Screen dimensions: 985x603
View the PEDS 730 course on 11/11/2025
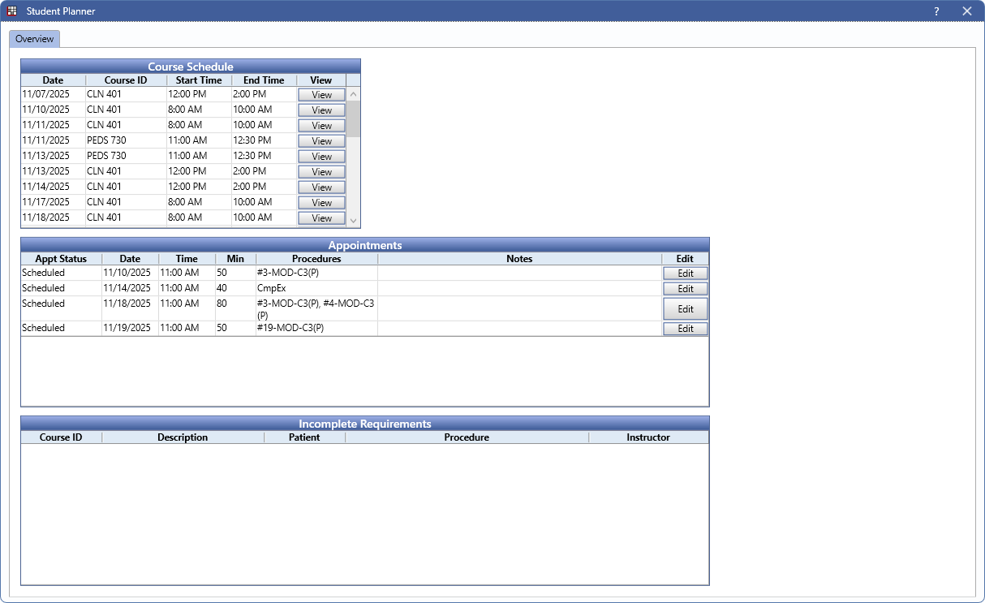tap(321, 141)
